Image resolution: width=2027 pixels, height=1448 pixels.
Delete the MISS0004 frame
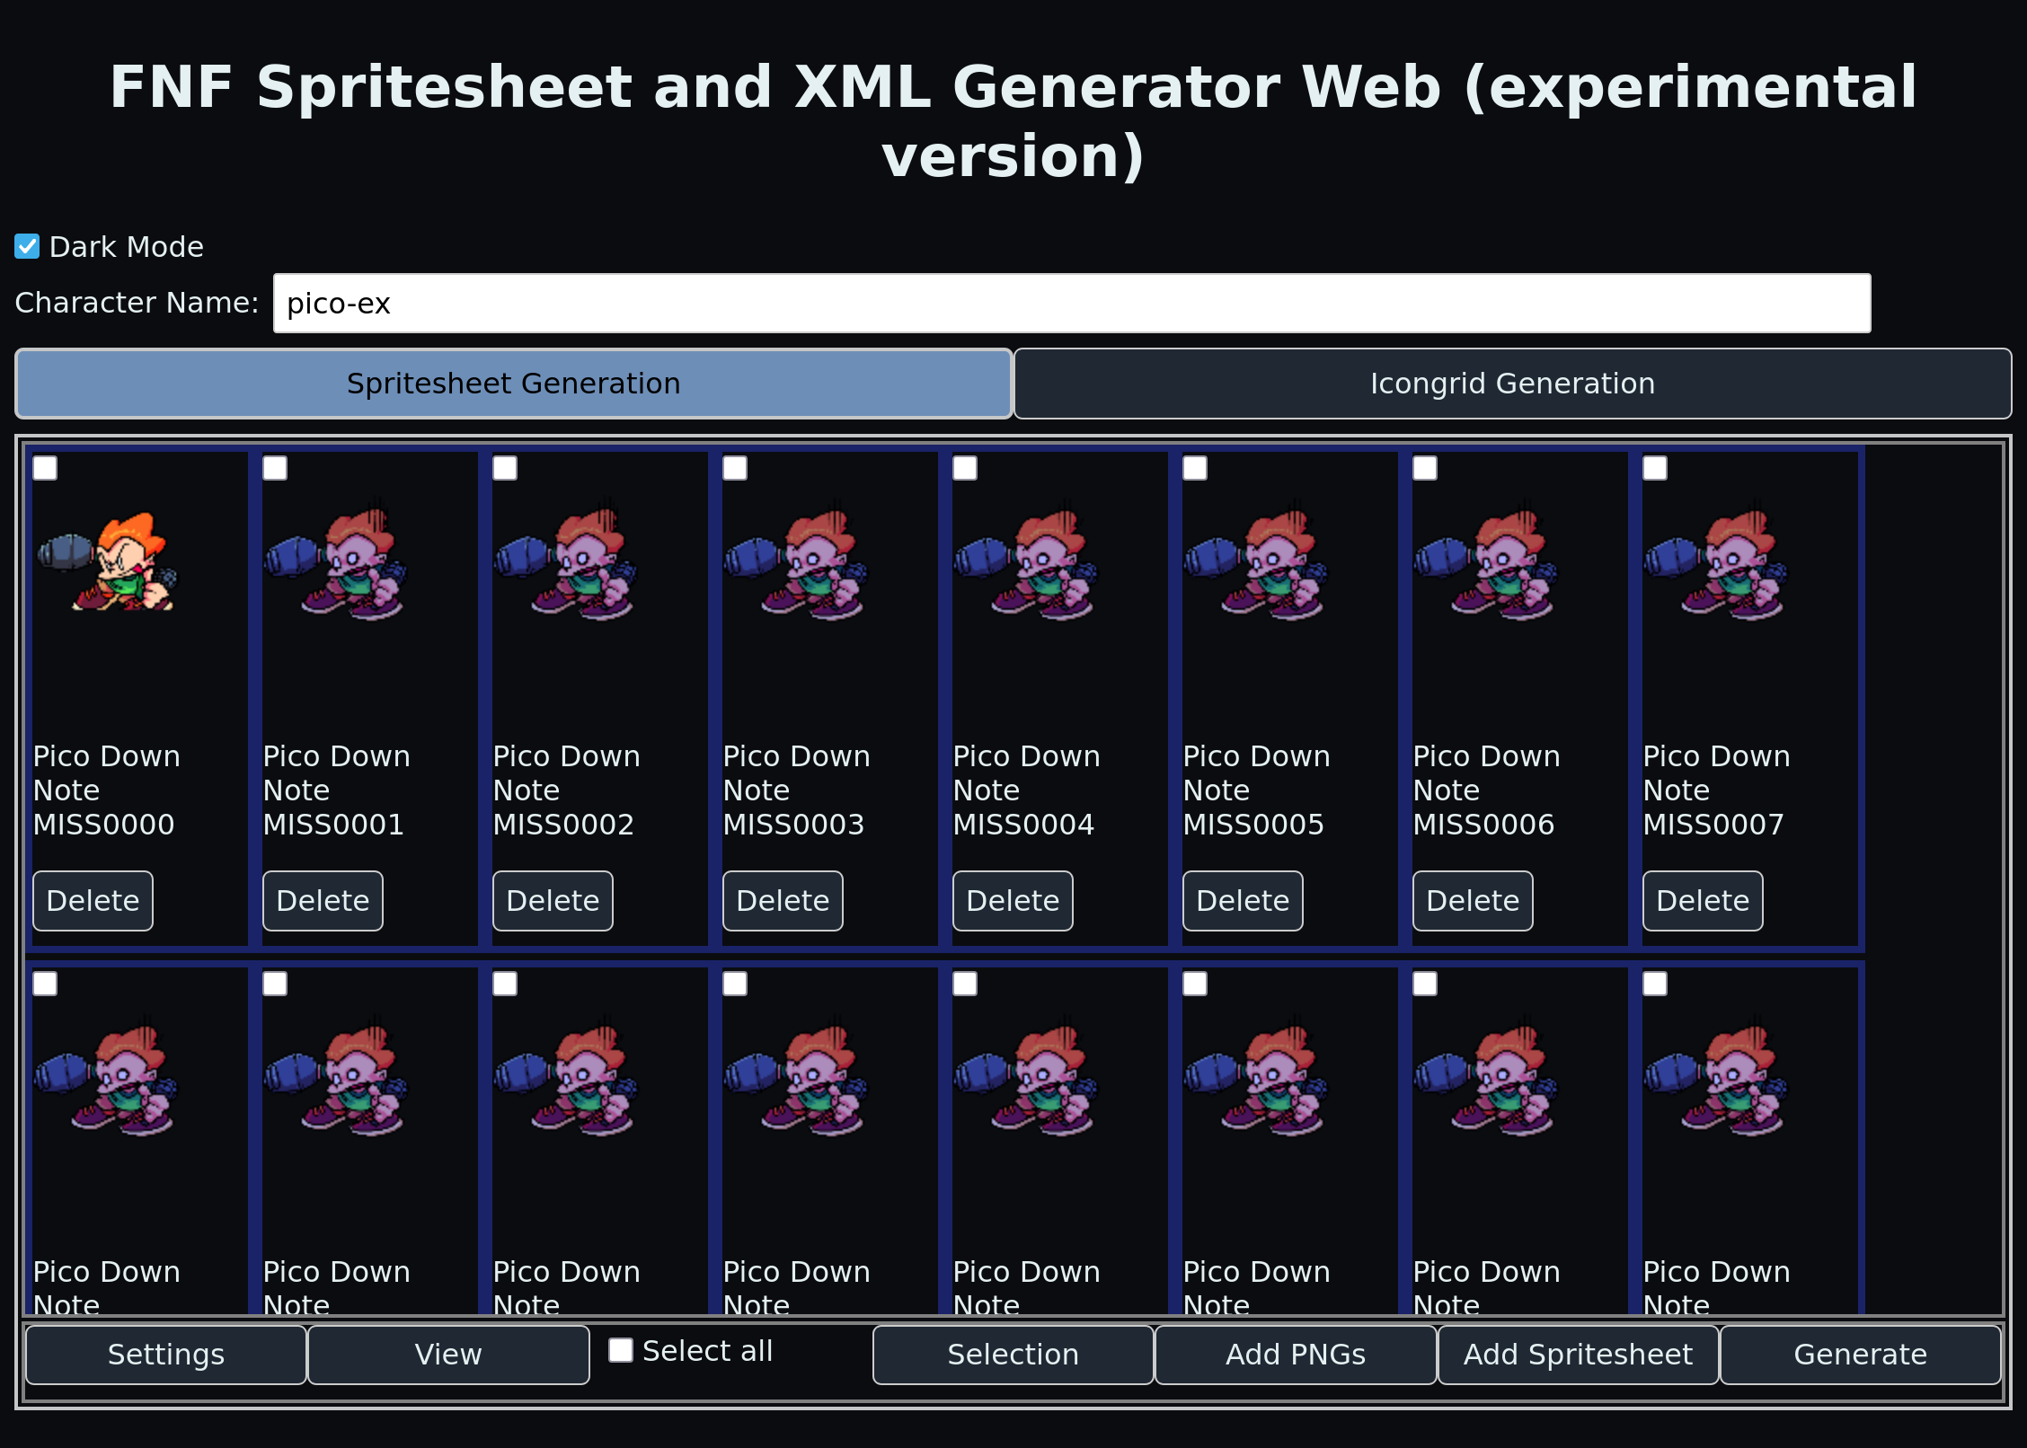pos(1013,901)
